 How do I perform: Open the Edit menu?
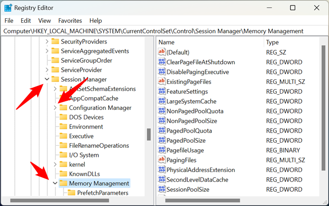25,21
